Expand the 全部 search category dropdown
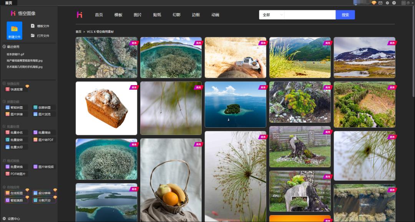This screenshot has width=415, height=222. click(x=271, y=15)
